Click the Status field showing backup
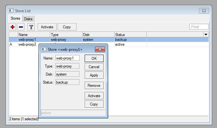The height and width of the screenshot is (128, 217). pyautogui.click(x=67, y=82)
